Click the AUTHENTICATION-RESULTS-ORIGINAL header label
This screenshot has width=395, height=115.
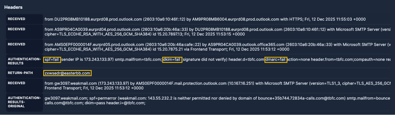24,102
